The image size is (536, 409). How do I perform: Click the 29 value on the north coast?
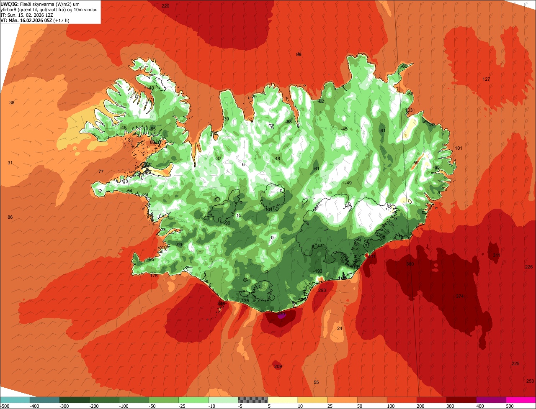(254, 97)
